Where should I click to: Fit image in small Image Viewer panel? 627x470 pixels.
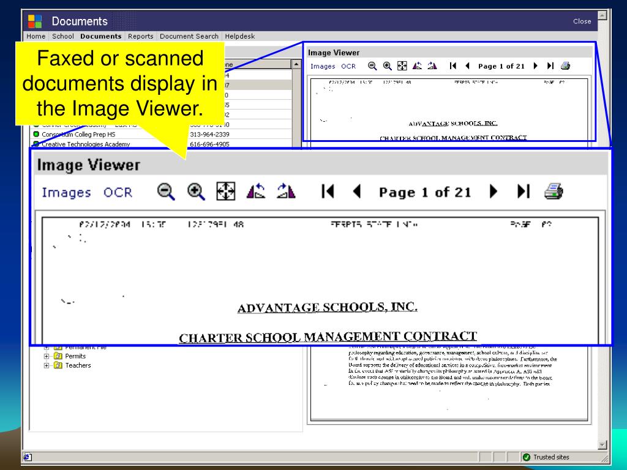402,66
